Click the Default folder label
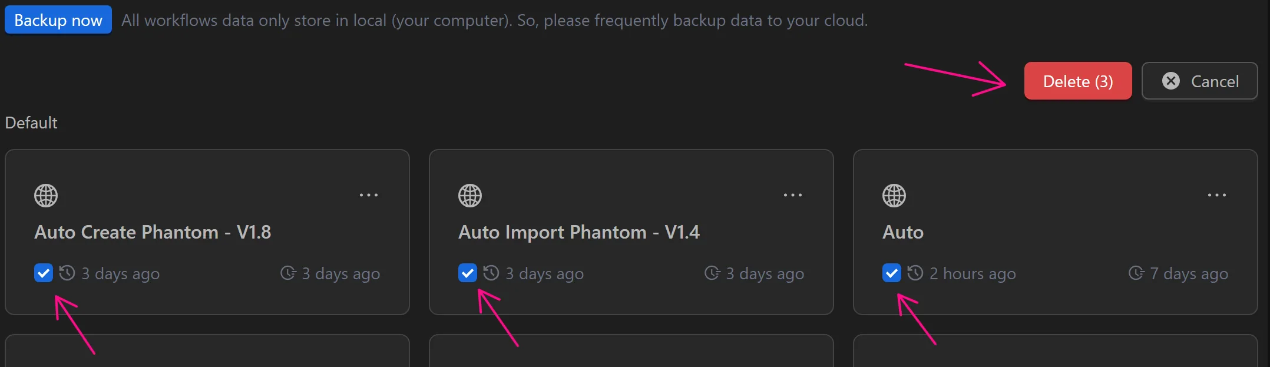 pyautogui.click(x=31, y=123)
